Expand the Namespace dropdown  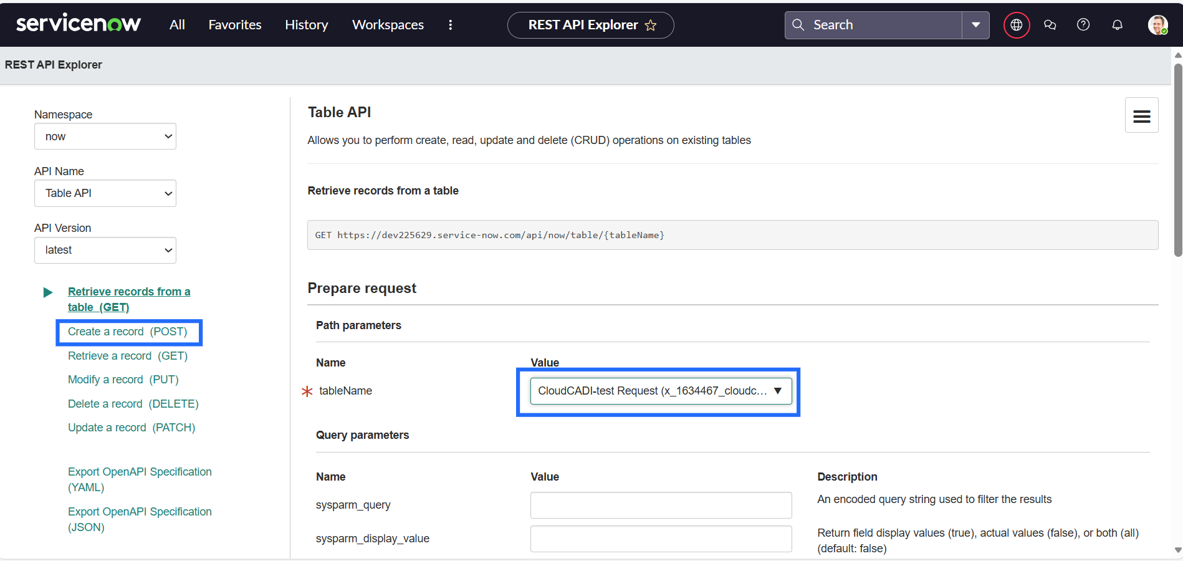105,137
